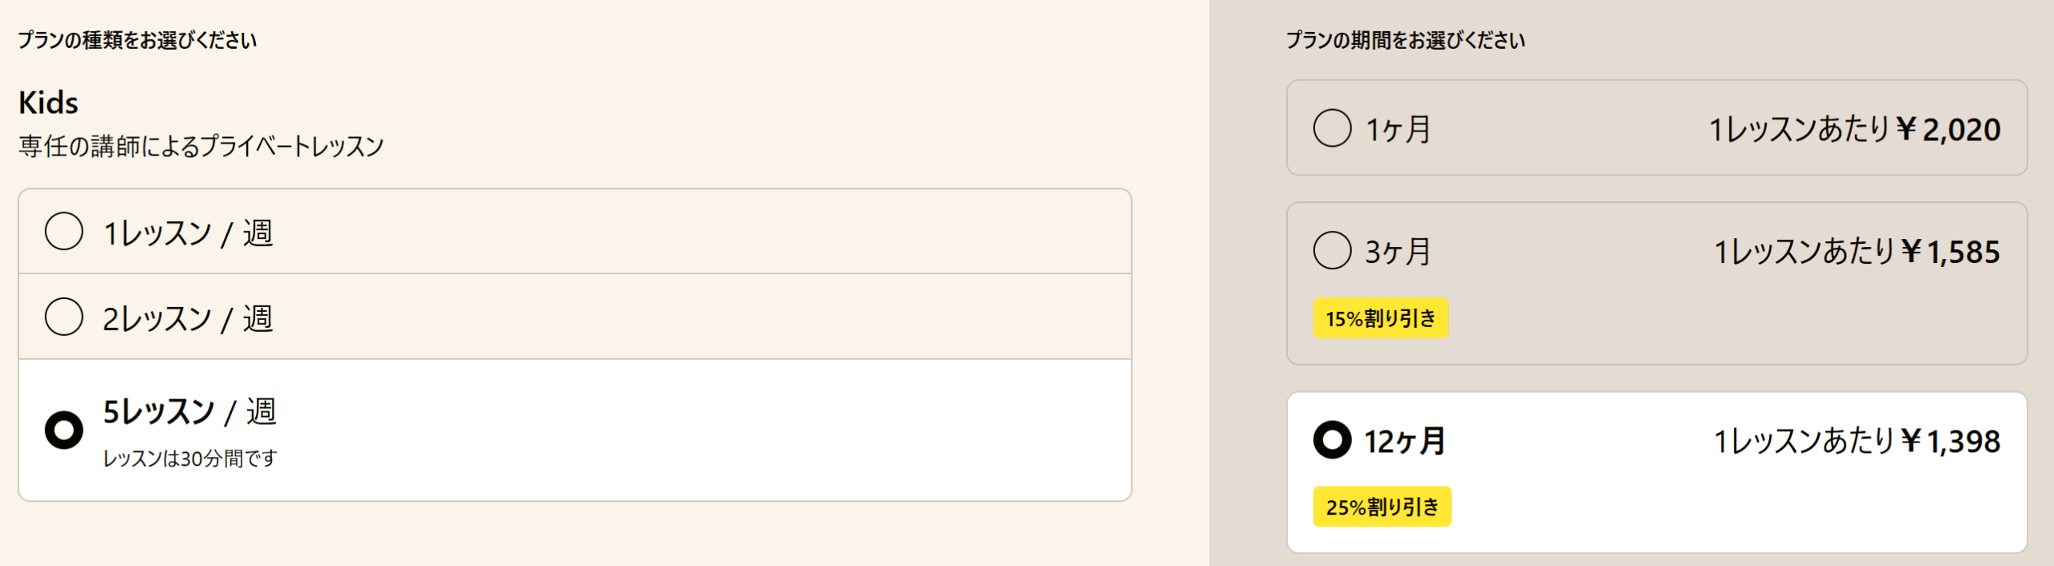Viewport: 2054px width, 566px height.
Task: Select the 1レッスン / 週 radio circle
Action: coord(64,232)
